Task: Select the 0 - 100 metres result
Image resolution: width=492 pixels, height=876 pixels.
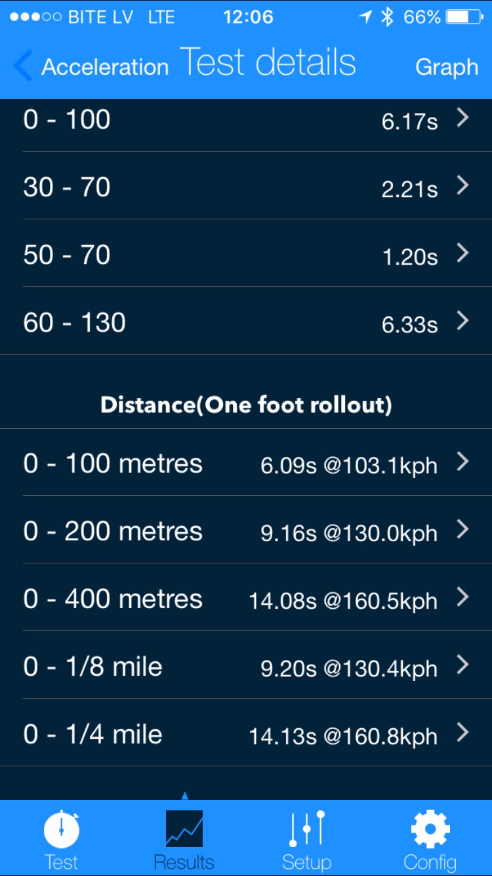Action: tap(246, 464)
